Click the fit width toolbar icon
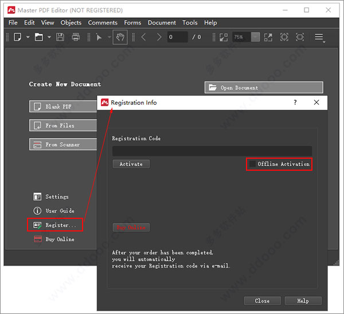Image resolution: width=344 pixels, height=314 pixels. [x=300, y=37]
